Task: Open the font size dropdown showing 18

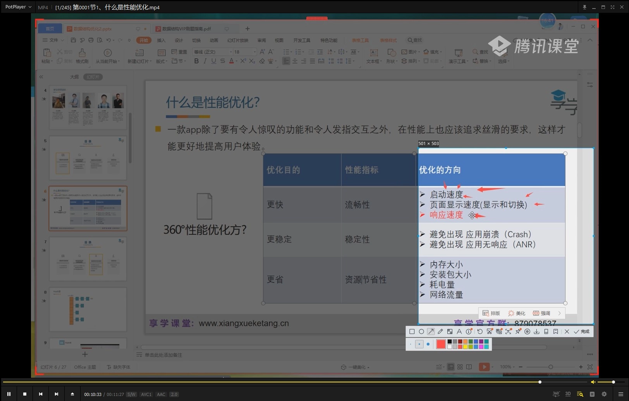Action: pyautogui.click(x=254, y=52)
